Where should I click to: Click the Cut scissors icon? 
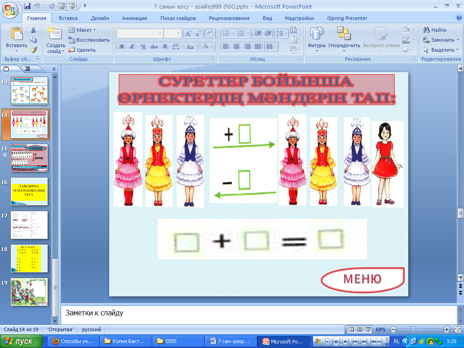point(34,30)
